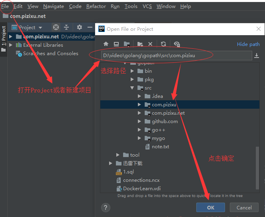The image size is (265, 217).
Task: Confirm with the OK button
Action: pos(211,207)
